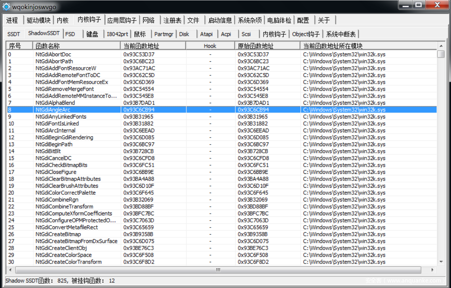Sort by 原始函数地址 column header

click(x=267, y=46)
